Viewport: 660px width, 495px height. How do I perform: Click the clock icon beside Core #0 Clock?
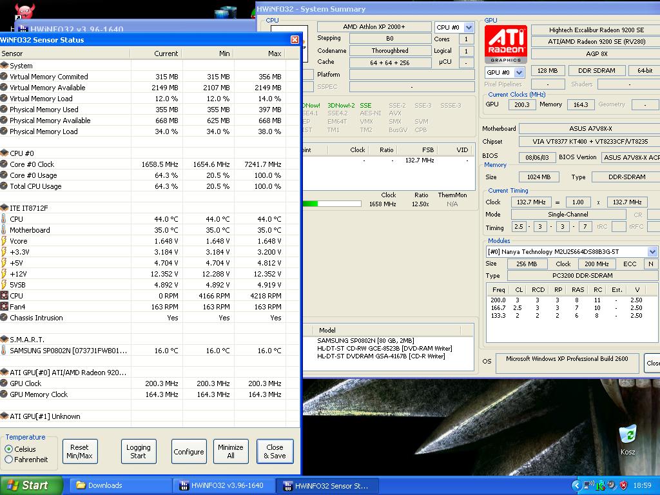click(x=4, y=164)
